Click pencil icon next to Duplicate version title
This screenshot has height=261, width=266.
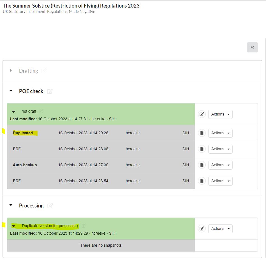[x=84, y=226]
